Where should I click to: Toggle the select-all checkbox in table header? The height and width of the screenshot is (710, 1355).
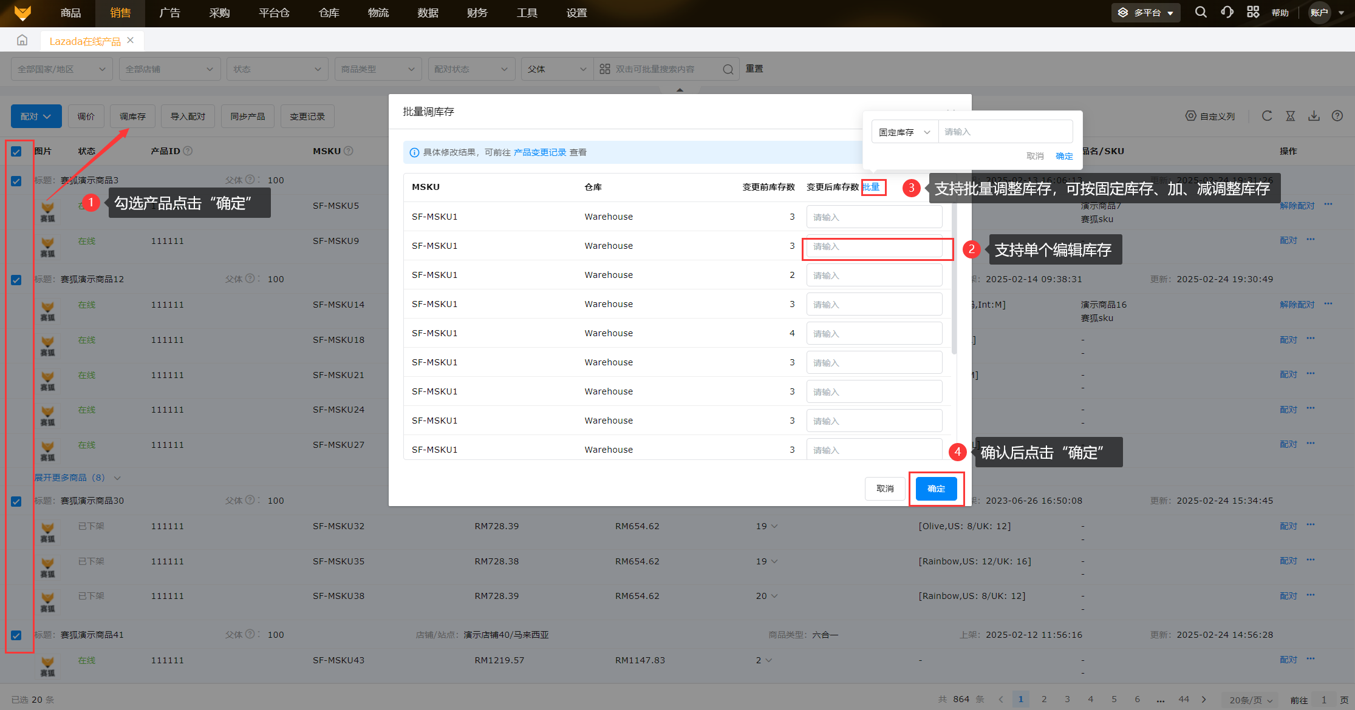[x=16, y=152]
